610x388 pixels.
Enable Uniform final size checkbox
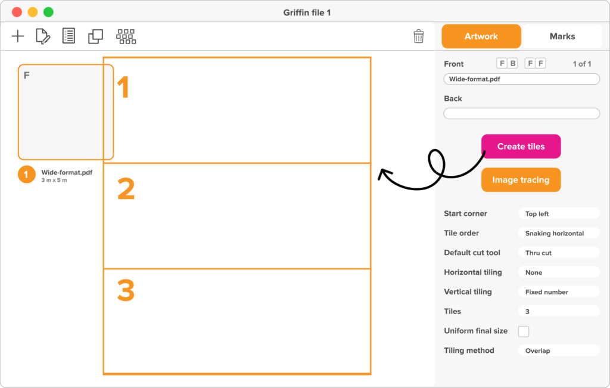coord(524,331)
